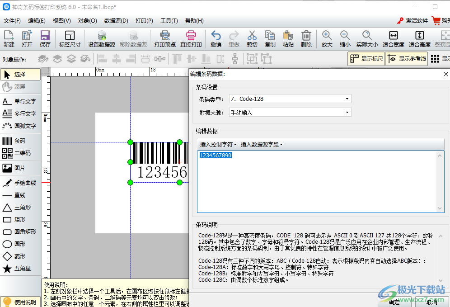The image size is (450, 307).
Task: Click inside the barcode data text field
Action: coord(321,182)
